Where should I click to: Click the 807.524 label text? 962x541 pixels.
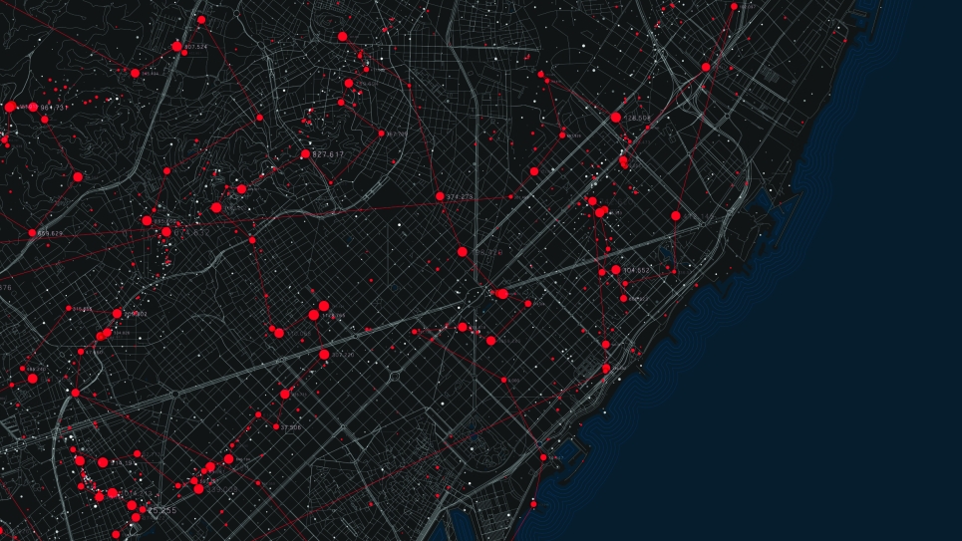coord(195,47)
